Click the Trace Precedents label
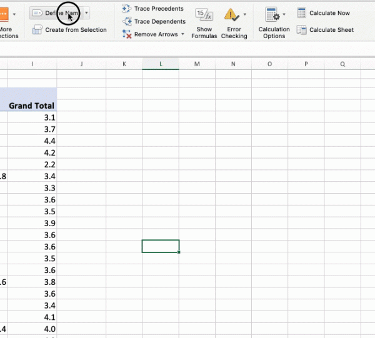Image resolution: width=375 pixels, height=338 pixels. point(159,9)
